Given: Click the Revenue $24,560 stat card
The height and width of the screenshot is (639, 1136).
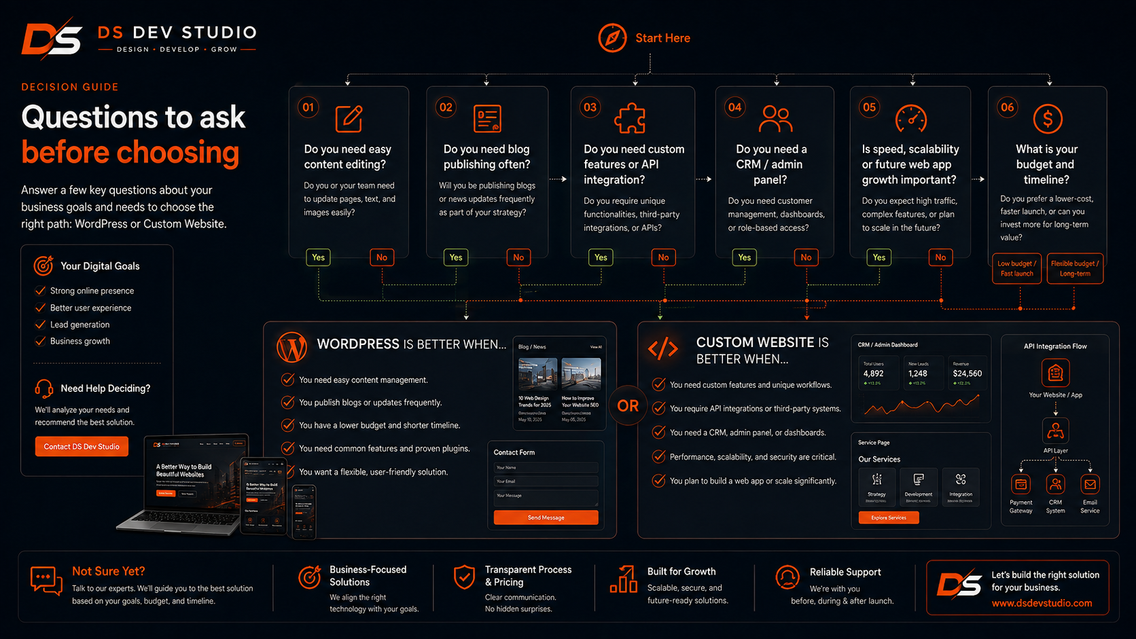Looking at the screenshot, I should click(x=967, y=373).
